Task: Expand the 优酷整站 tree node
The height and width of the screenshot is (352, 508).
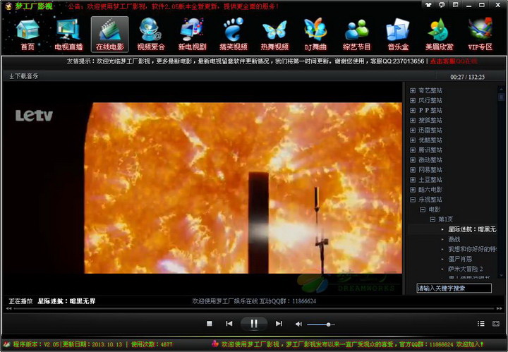Action: coord(413,140)
